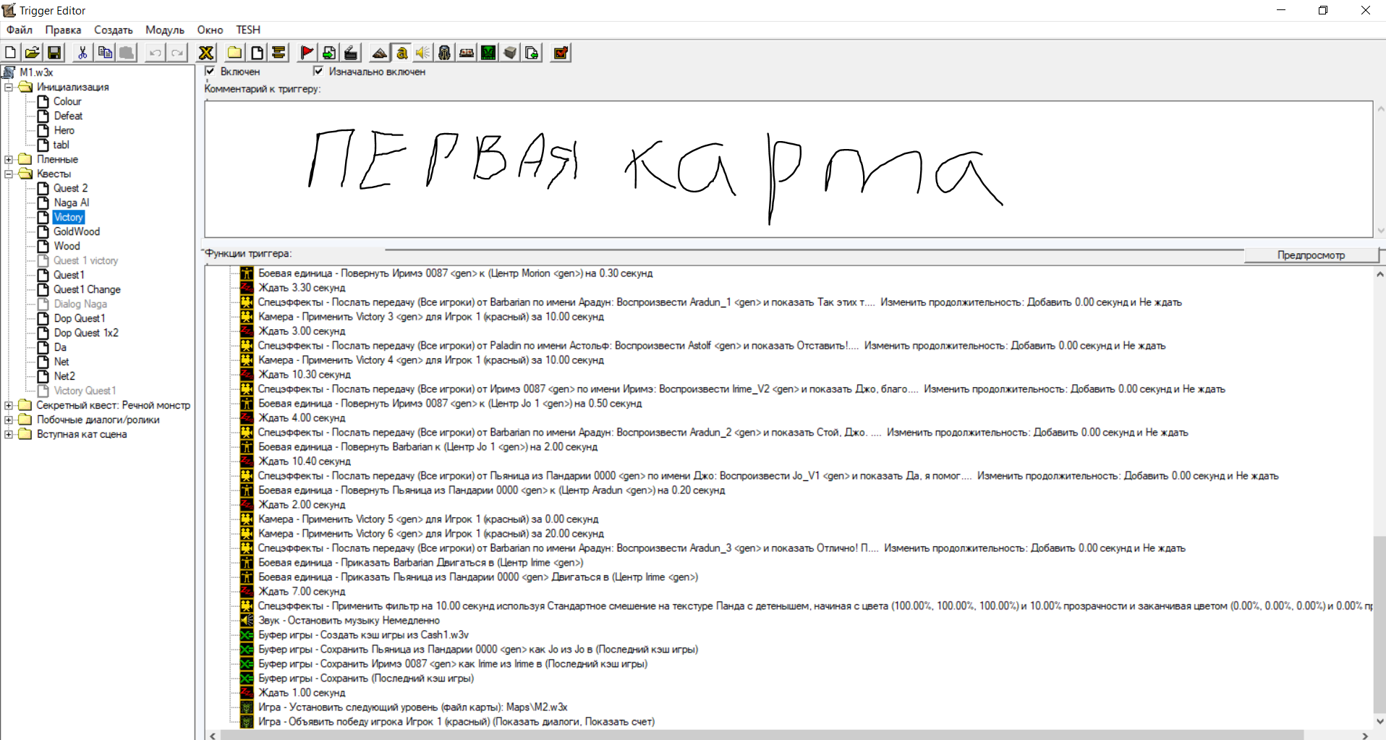Expand 'Секретный квест: Речной монстр' category
Viewport: 1386px width, 740px height.
[x=9, y=405]
